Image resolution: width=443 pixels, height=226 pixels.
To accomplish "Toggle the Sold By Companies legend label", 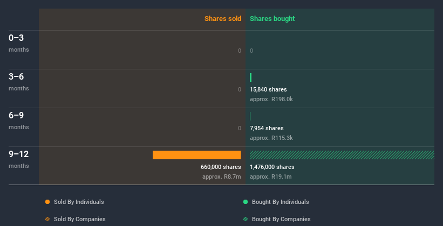I will click(80, 219).
